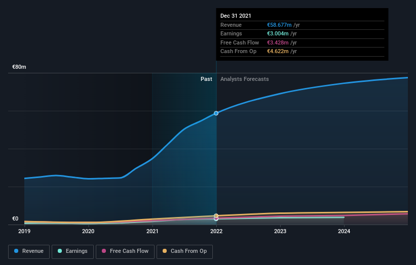This screenshot has width=416, height=265.
Task: Click the Revenue row label in tooltip
Action: click(231, 25)
